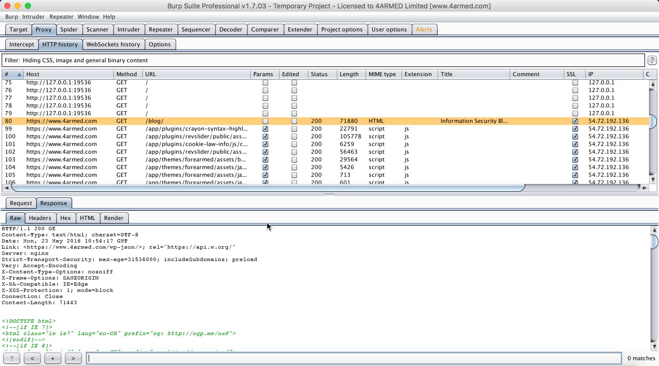Open the proxy Options sub-tab
659x366 pixels.
160,44
